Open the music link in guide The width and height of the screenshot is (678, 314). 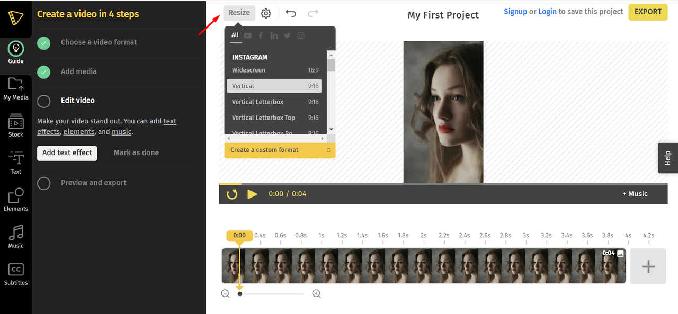pyautogui.click(x=121, y=132)
